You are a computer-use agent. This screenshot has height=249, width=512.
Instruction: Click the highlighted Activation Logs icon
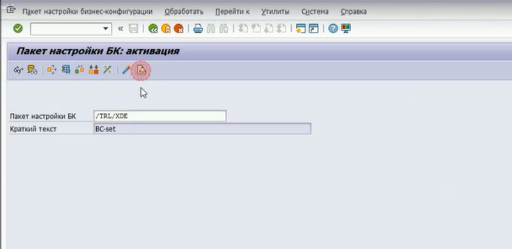tap(141, 70)
